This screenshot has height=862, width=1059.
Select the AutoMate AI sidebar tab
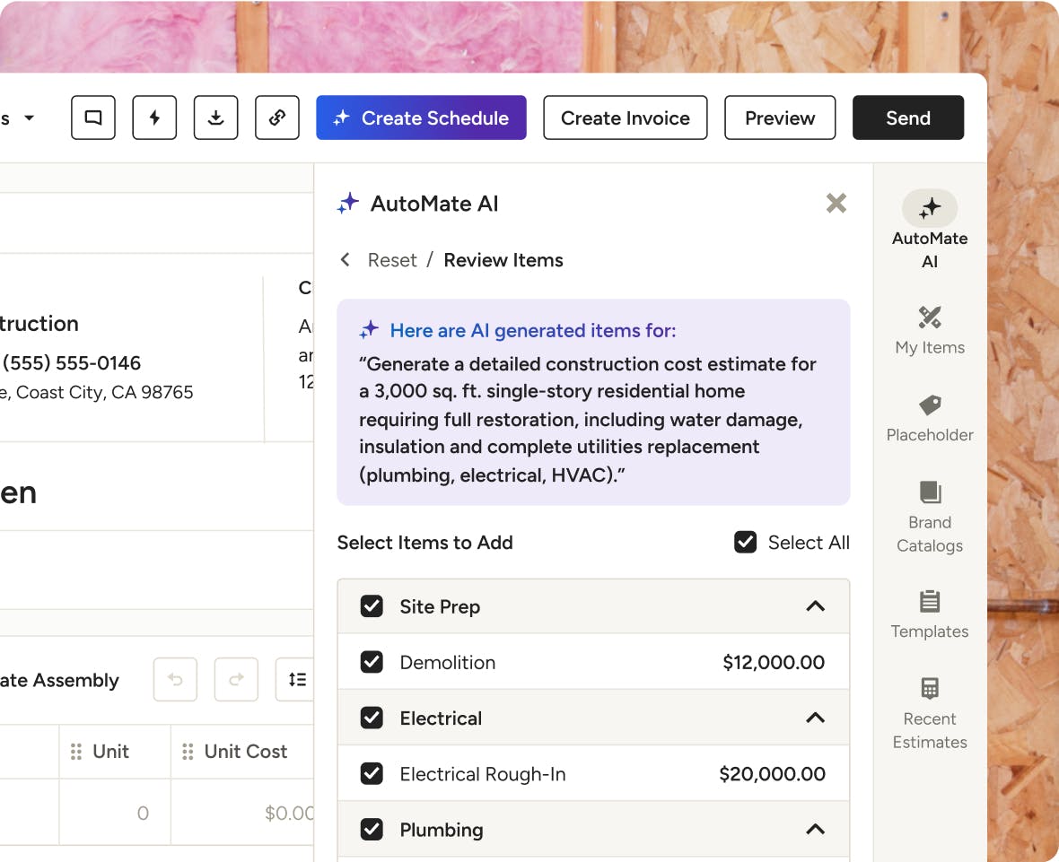(x=930, y=230)
